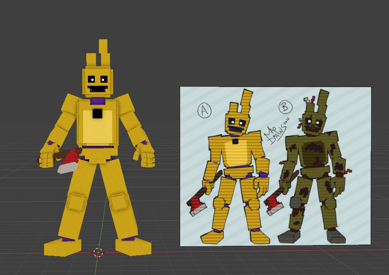The image size is (389, 275).
Task: Click the black button on the 3D model's chest
Action: click(x=97, y=114)
